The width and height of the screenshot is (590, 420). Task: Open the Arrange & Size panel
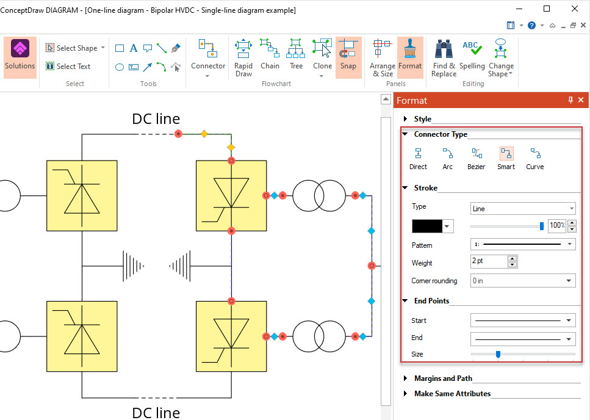(x=383, y=57)
